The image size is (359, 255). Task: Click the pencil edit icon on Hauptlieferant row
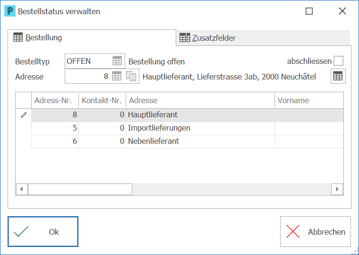point(23,115)
